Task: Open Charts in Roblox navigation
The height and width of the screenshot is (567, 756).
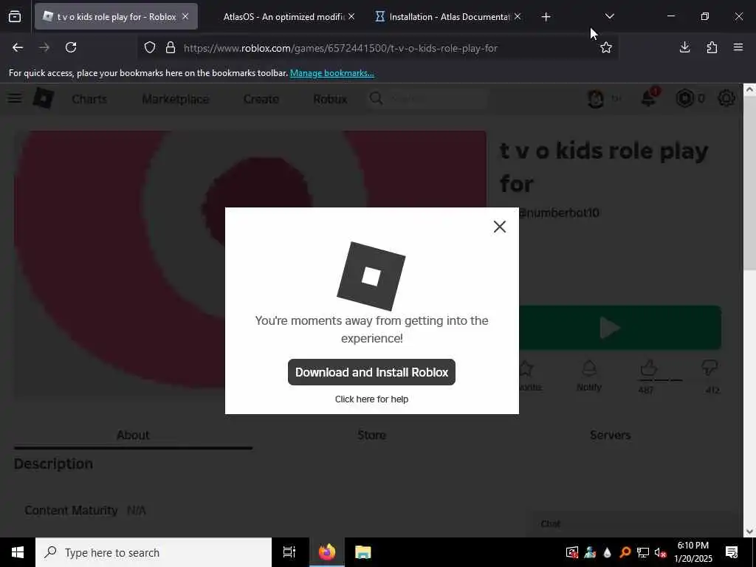Action: tap(89, 99)
